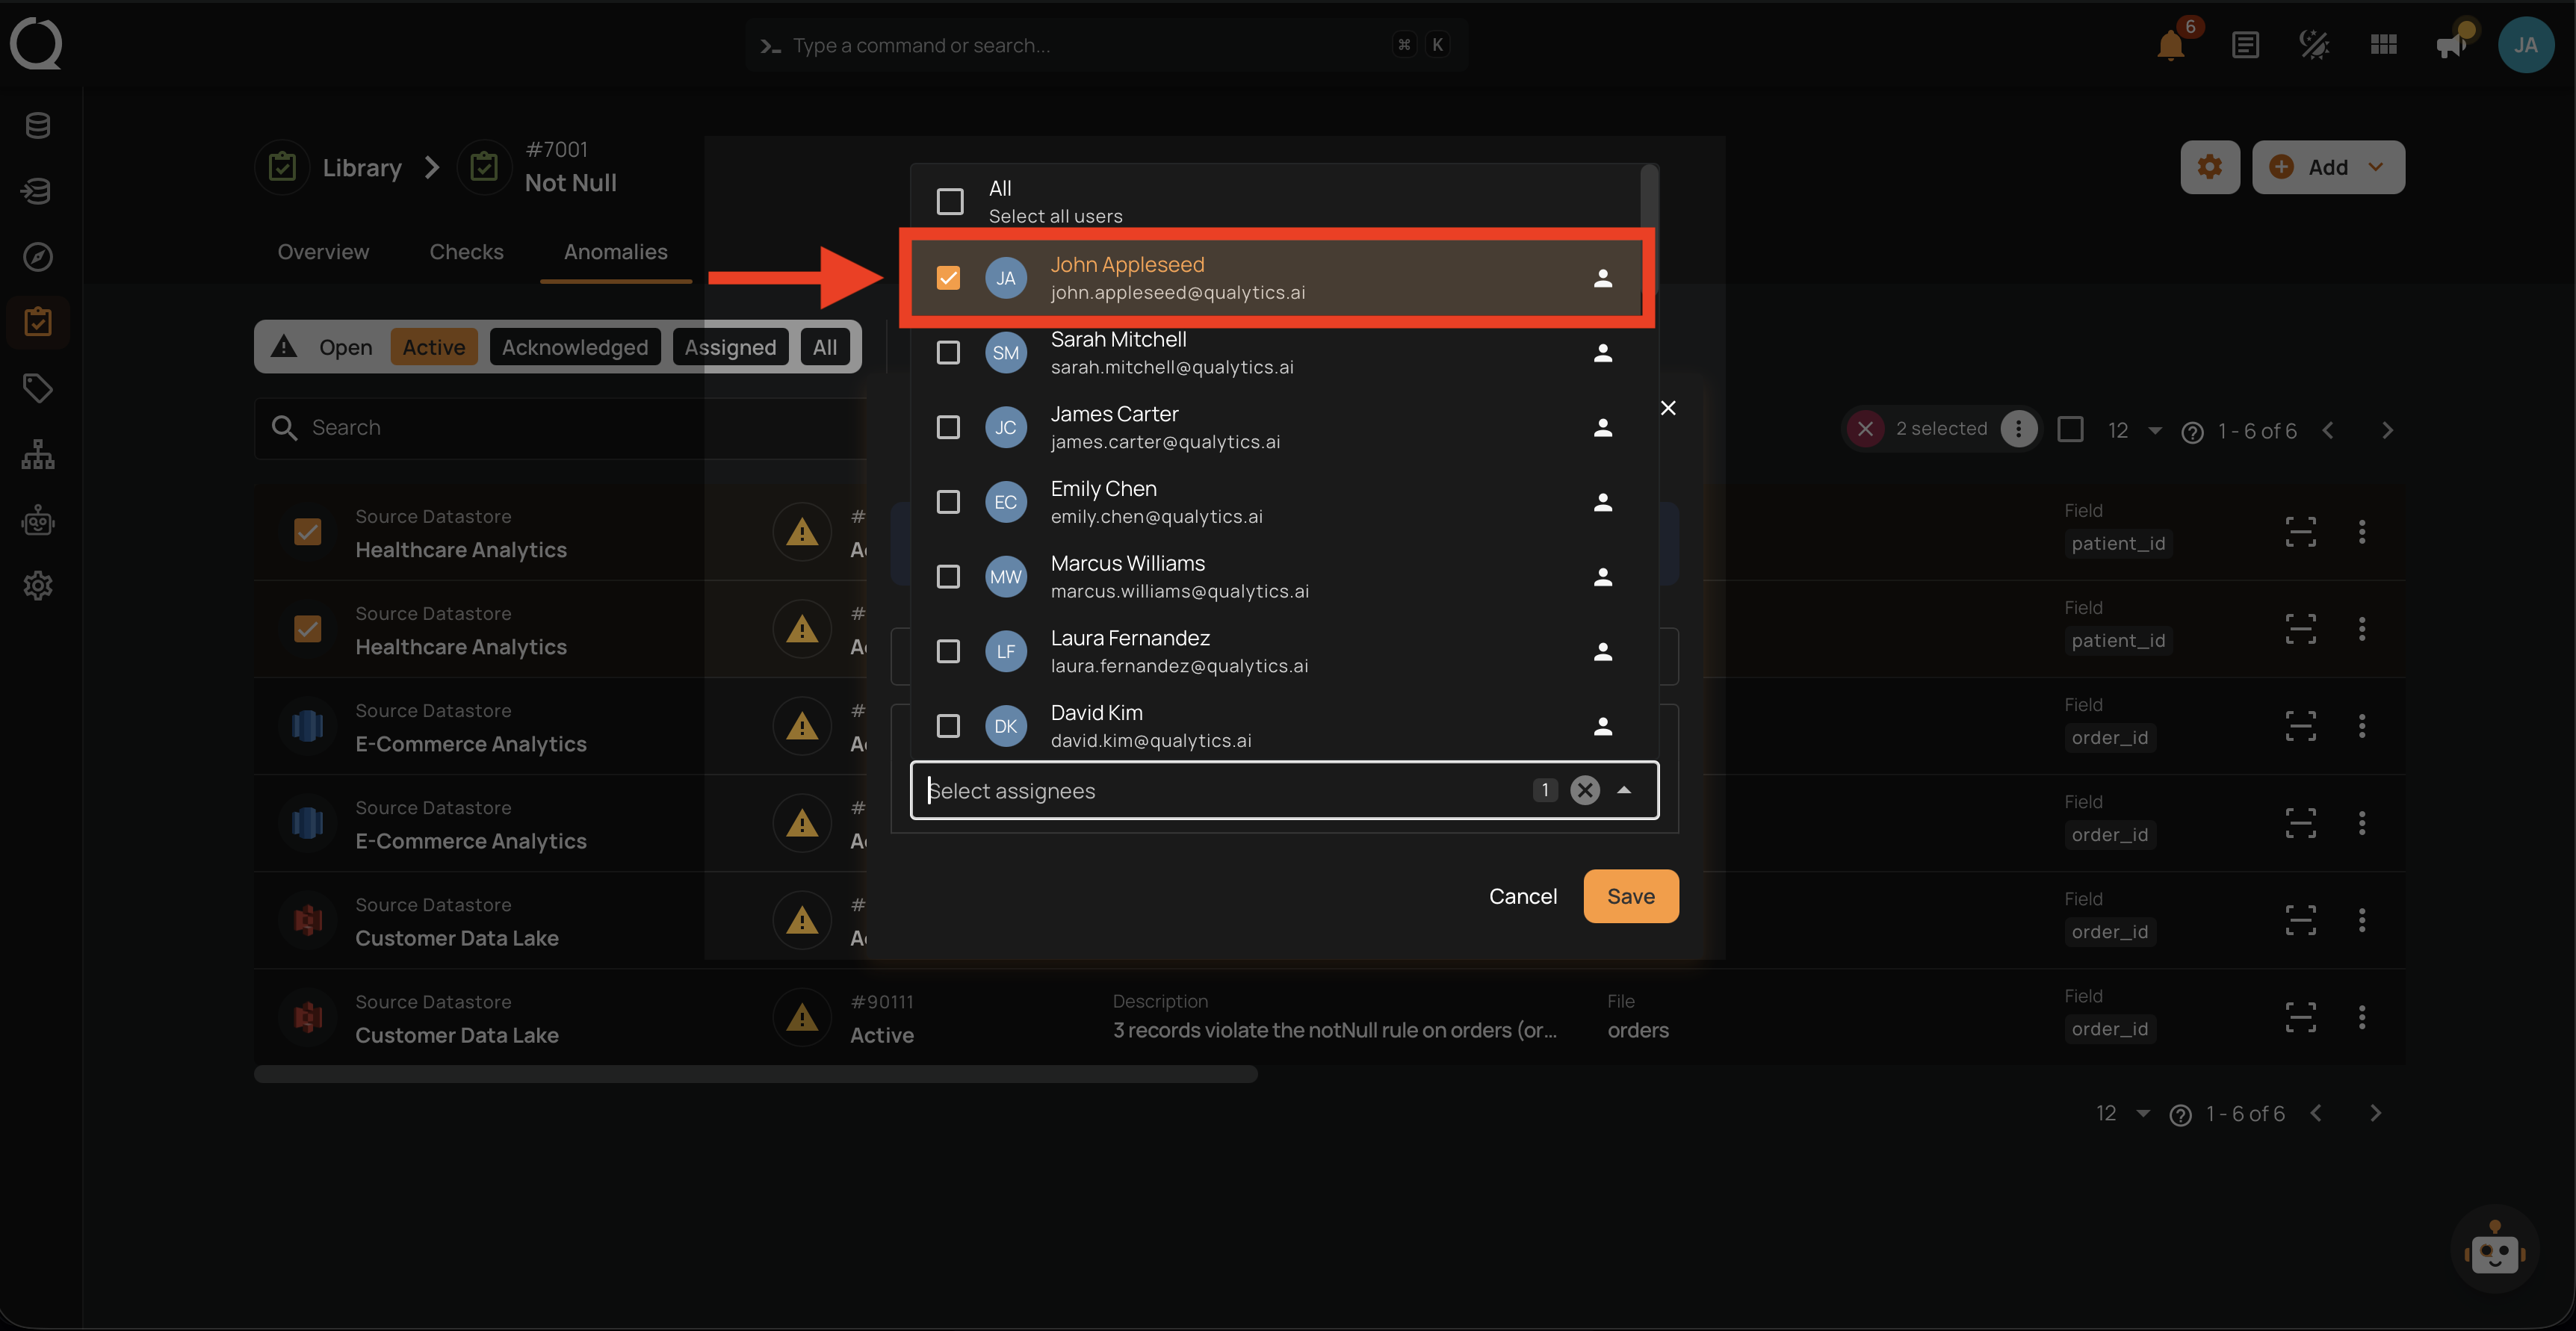Viewport: 2576px width, 1331px height.
Task: Clear the 2 selected anomalies
Action: pyautogui.click(x=1864, y=429)
